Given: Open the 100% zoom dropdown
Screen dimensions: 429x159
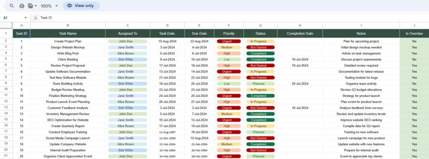Looking at the screenshot, I should point(49,6).
